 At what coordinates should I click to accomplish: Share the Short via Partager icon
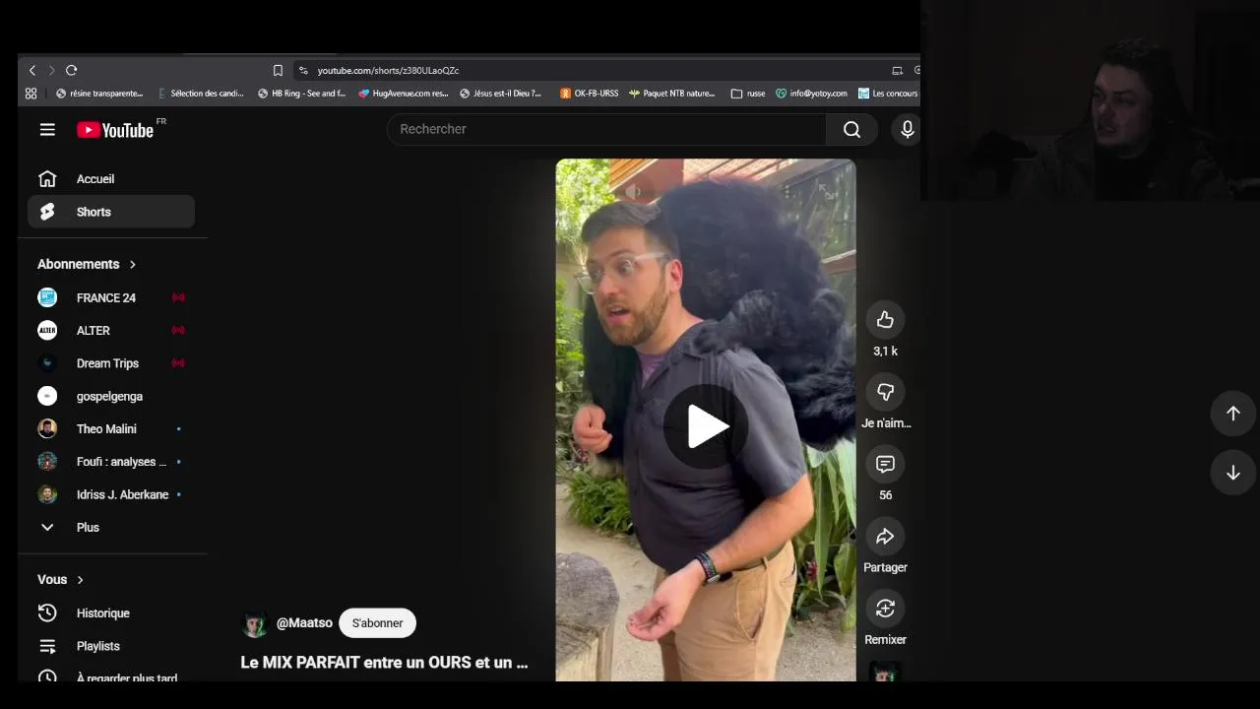click(885, 537)
